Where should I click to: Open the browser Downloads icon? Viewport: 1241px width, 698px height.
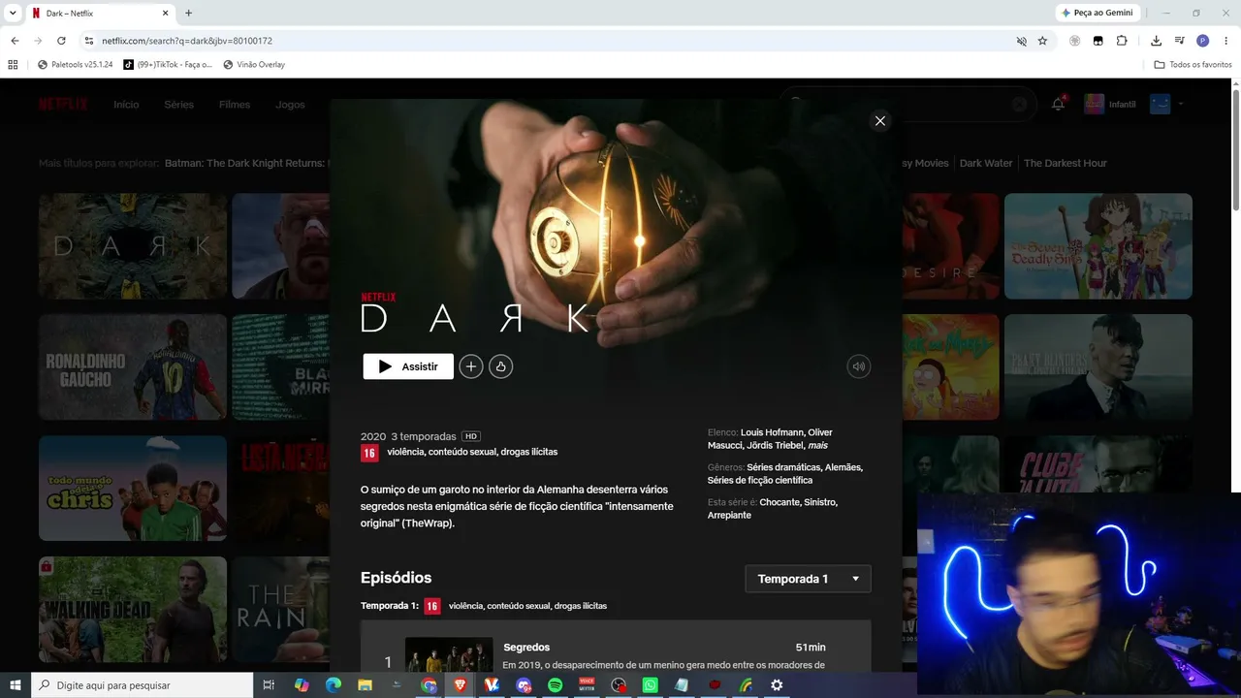1156,41
